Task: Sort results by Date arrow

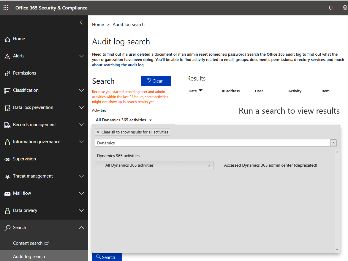Action: click(200, 91)
